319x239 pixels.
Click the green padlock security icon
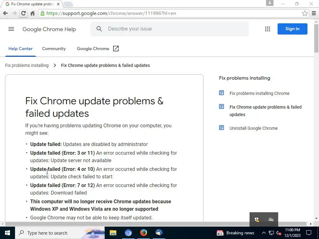pos(42,13)
